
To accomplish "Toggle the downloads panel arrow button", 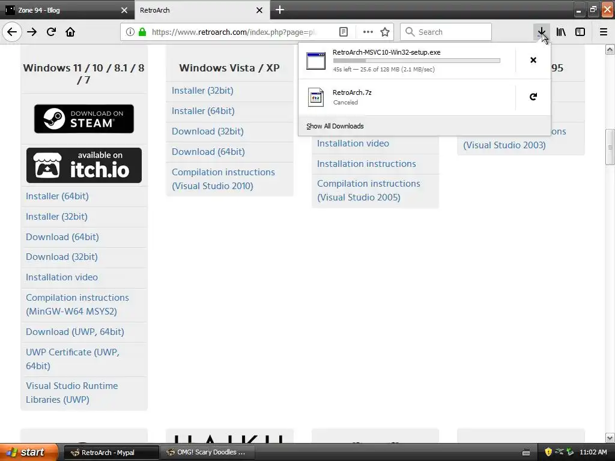I will tap(541, 32).
